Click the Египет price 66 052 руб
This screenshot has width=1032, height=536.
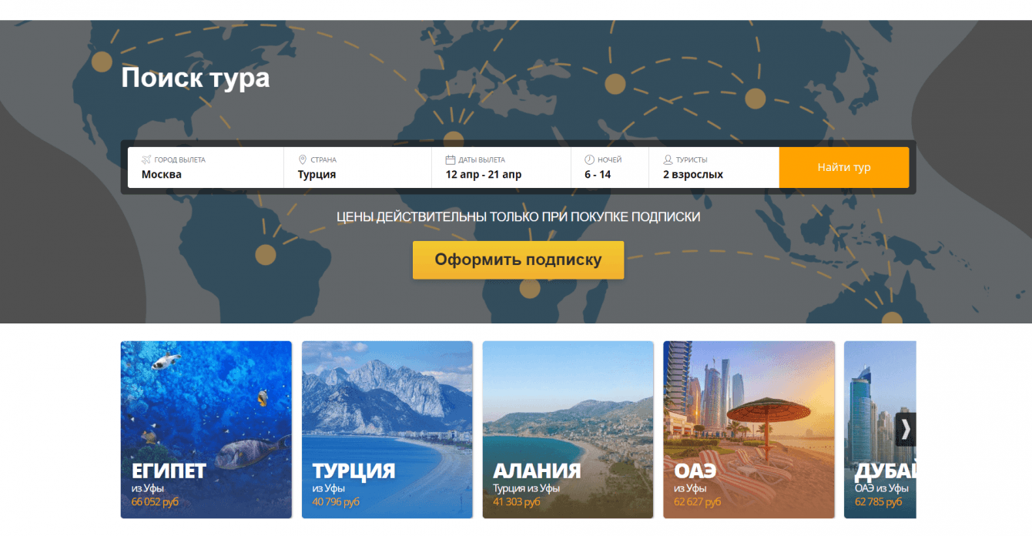(x=156, y=502)
